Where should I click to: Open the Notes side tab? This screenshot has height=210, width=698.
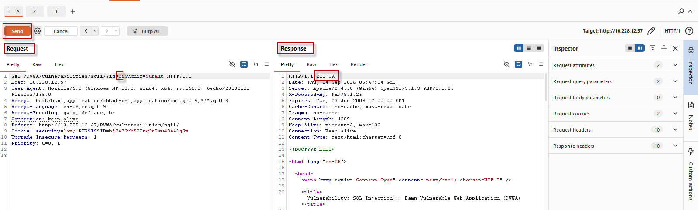pos(691,117)
